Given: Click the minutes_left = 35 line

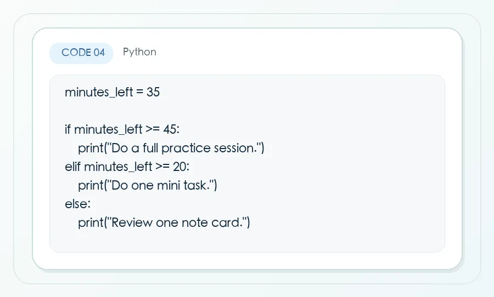Looking at the screenshot, I should coord(112,92).
